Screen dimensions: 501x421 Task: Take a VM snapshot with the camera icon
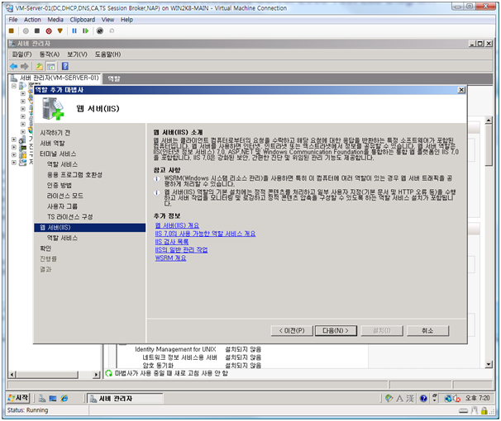pyautogui.click(x=100, y=31)
